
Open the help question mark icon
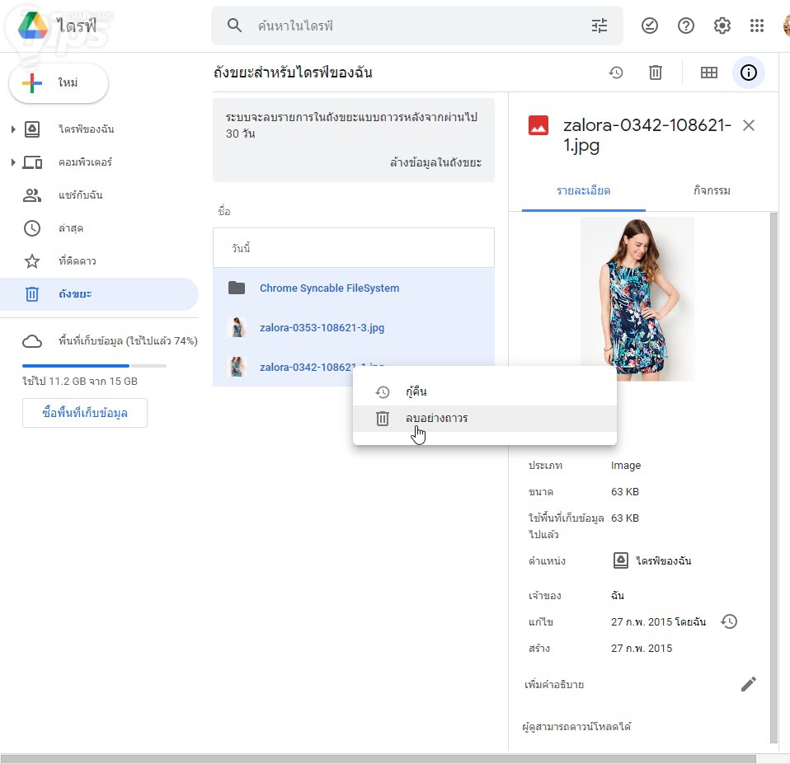[x=686, y=26]
